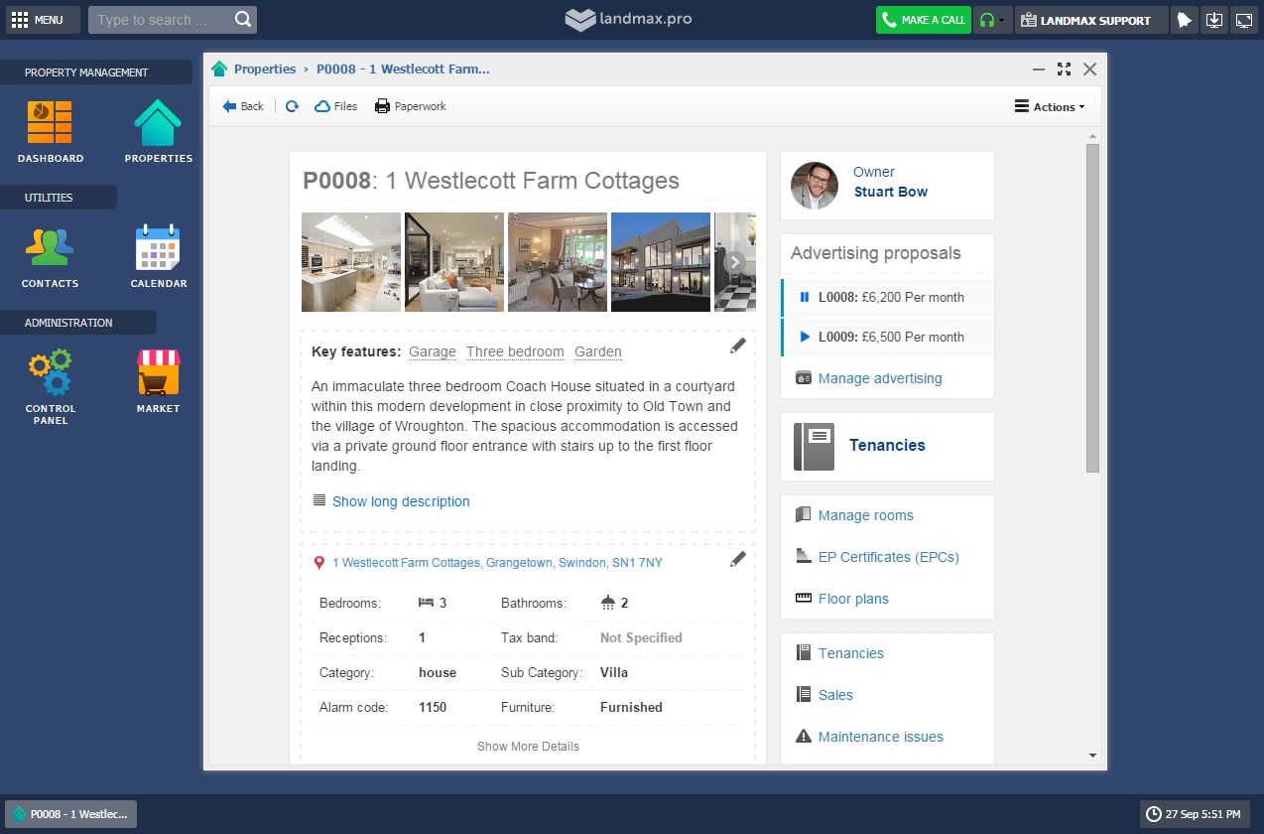This screenshot has width=1264, height=834.
Task: Toggle fullscreen for the property window
Action: (1064, 69)
